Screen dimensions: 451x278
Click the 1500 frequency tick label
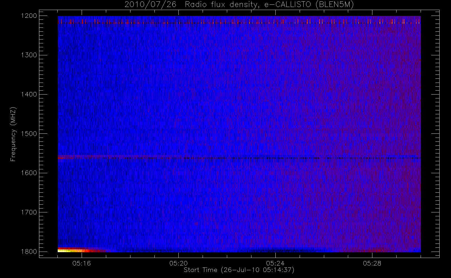tap(29, 134)
